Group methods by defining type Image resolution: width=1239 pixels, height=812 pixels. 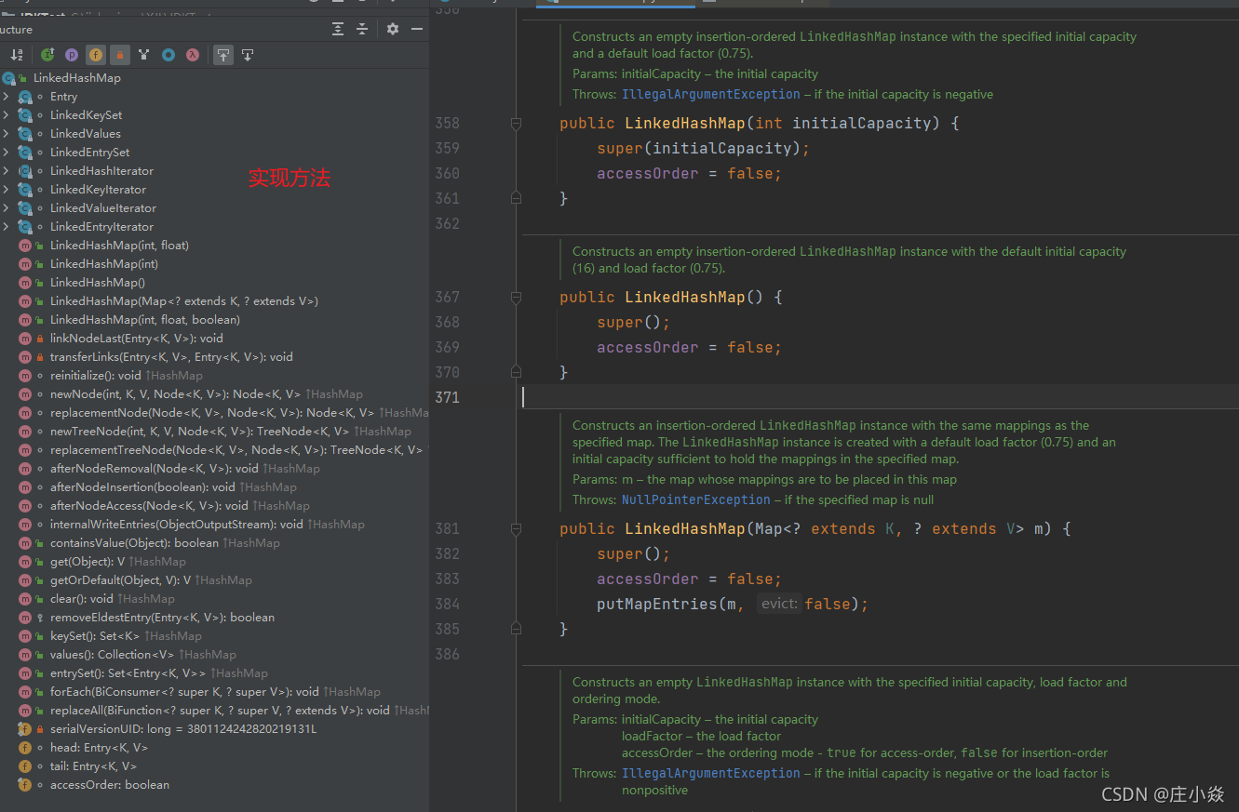(x=47, y=55)
